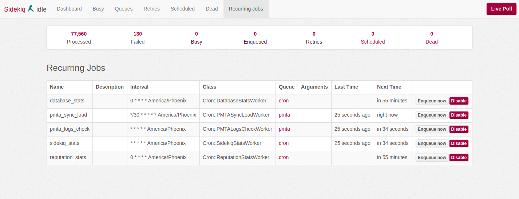519x199 pixels.
Task: Toggle the Live Poll button
Action: [501, 9]
